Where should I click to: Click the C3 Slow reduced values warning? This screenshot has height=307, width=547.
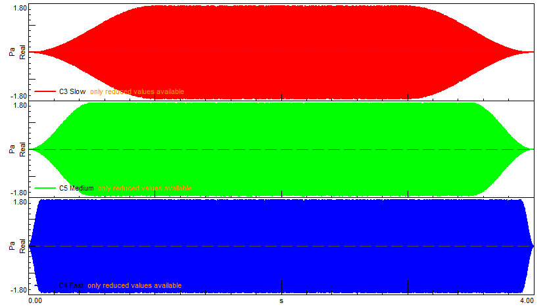(x=137, y=91)
